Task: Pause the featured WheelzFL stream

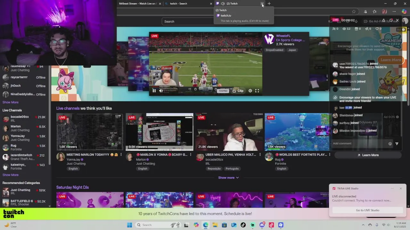Action: [154, 91]
